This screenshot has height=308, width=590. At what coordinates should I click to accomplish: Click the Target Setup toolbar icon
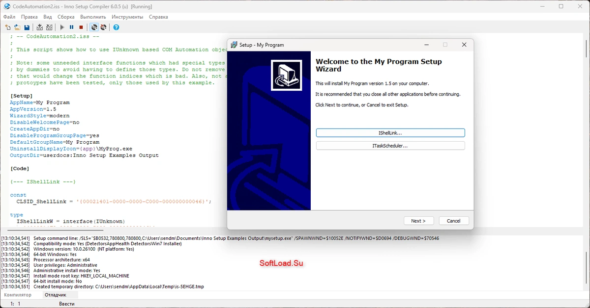(x=94, y=27)
